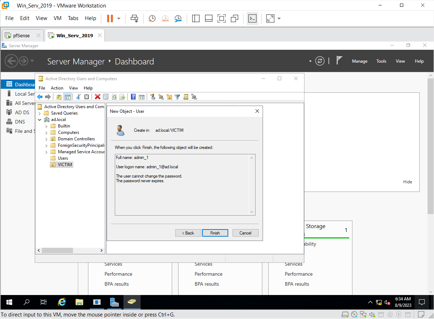Click the Filter funnel icon

tap(177, 97)
